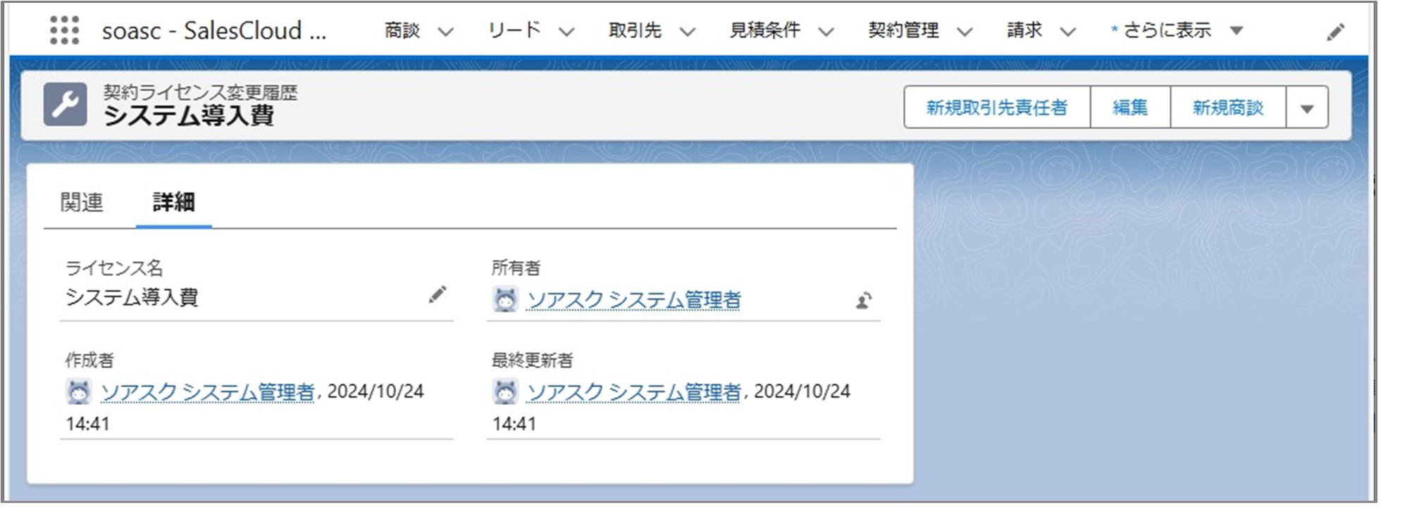This screenshot has height=507, width=1428.
Task: Open the 商談 navigation tab
Action: tap(402, 30)
